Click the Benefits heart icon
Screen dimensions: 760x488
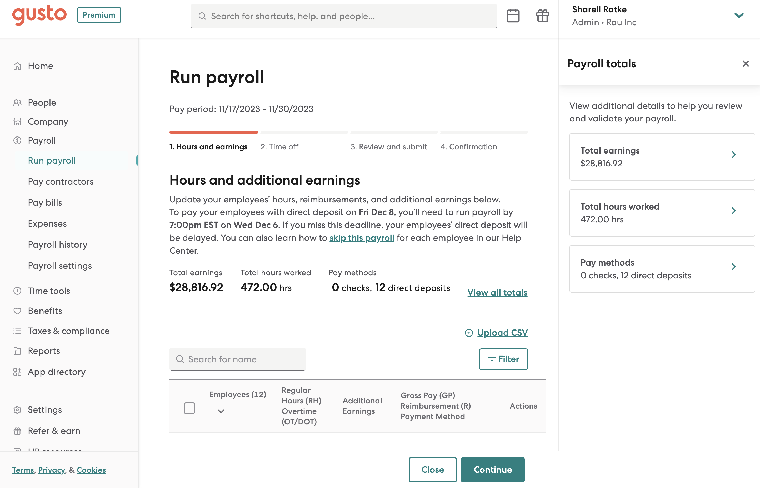point(17,311)
